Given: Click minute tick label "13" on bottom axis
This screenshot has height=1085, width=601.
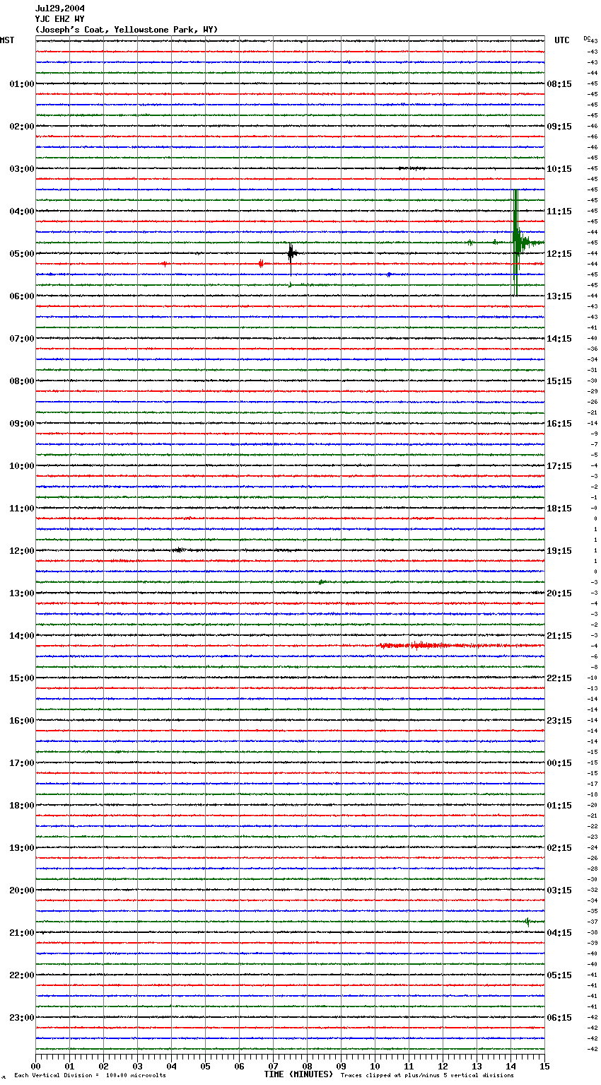Looking at the screenshot, I should tap(477, 1067).
